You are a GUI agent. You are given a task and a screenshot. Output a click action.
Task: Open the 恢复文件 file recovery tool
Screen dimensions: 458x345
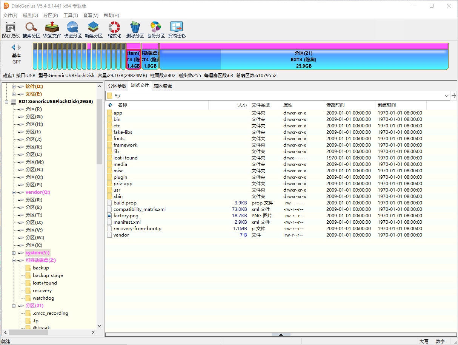pos(52,29)
